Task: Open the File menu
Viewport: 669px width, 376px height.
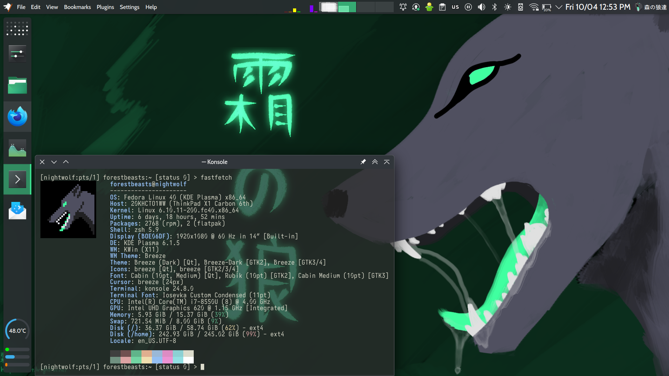Action: click(x=21, y=7)
